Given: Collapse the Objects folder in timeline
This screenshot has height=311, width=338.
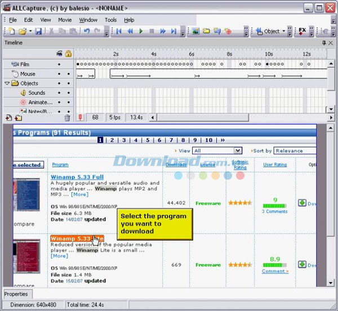Looking at the screenshot, I should 7,83.
